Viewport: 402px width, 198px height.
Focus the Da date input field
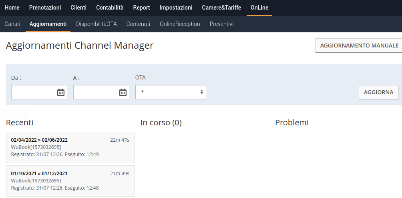34,92
